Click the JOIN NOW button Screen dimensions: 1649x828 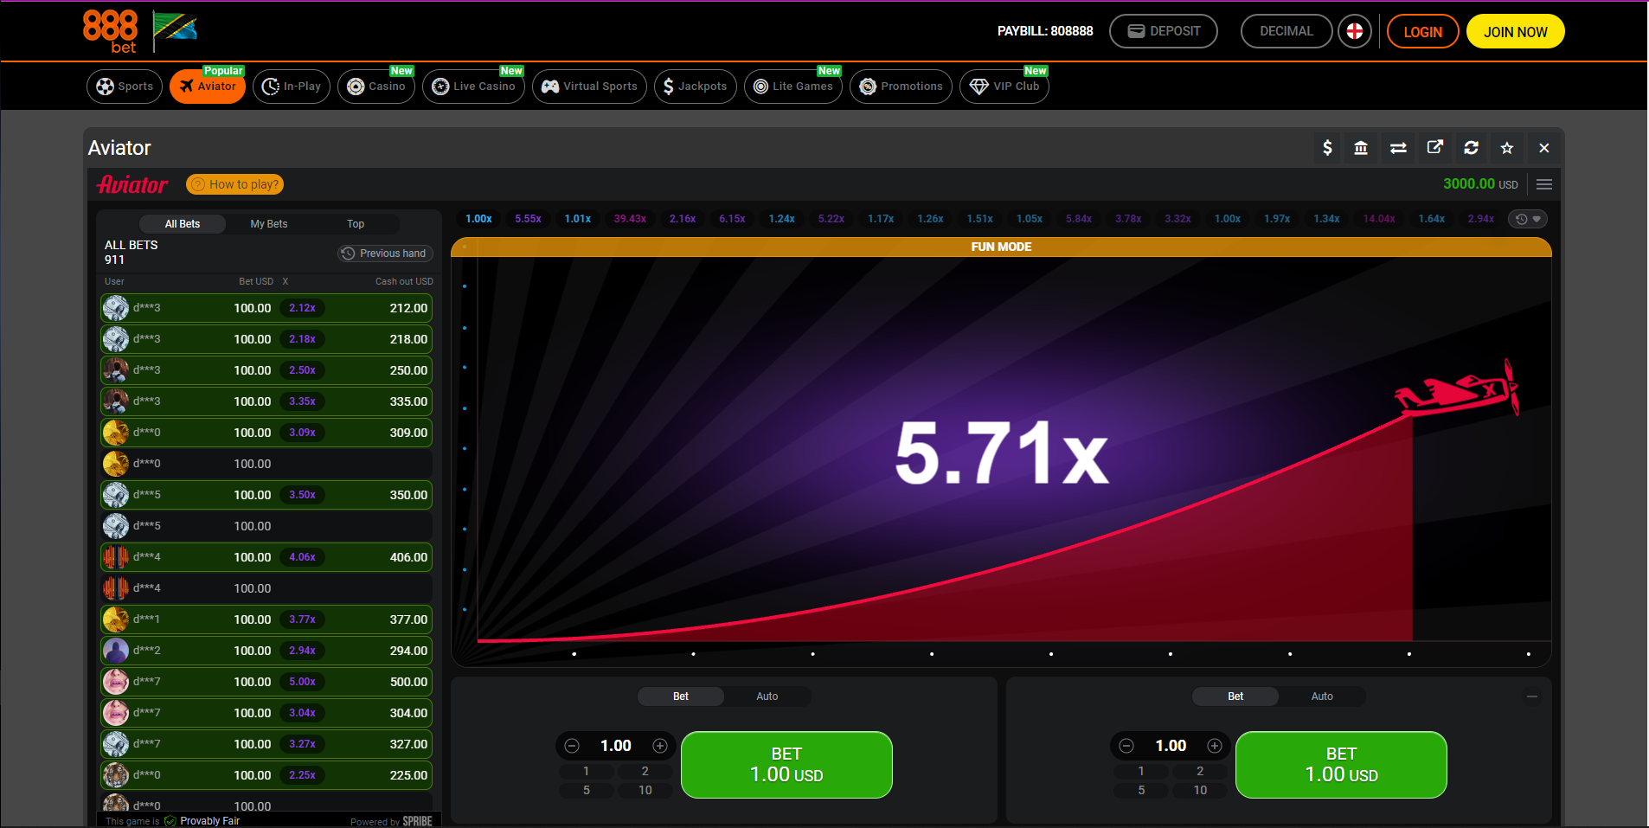tap(1515, 32)
